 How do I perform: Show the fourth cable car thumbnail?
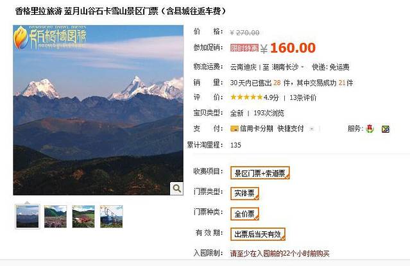pos(112,217)
